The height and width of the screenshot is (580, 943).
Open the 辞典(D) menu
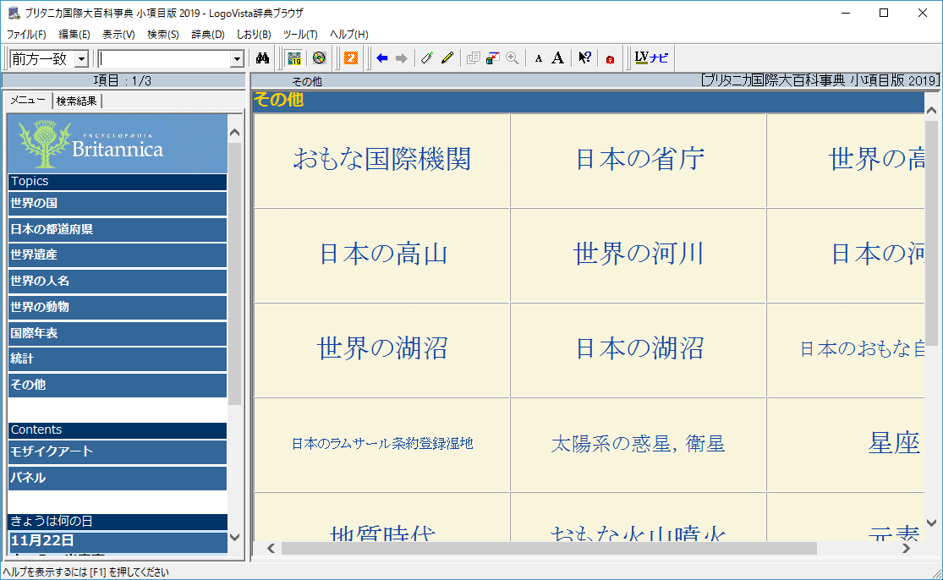[x=208, y=35]
